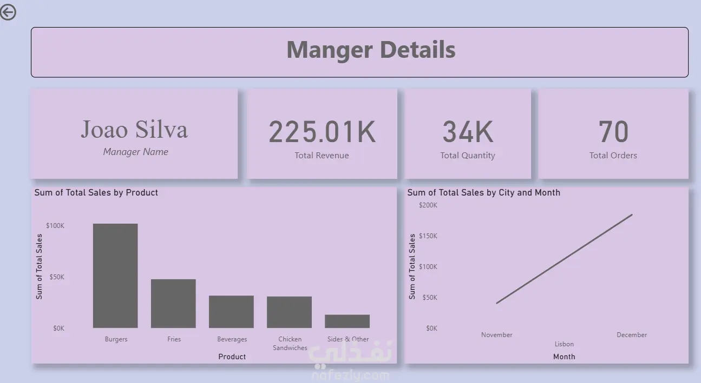Select the Burgers bar in chart
The image size is (701, 383).
115,276
